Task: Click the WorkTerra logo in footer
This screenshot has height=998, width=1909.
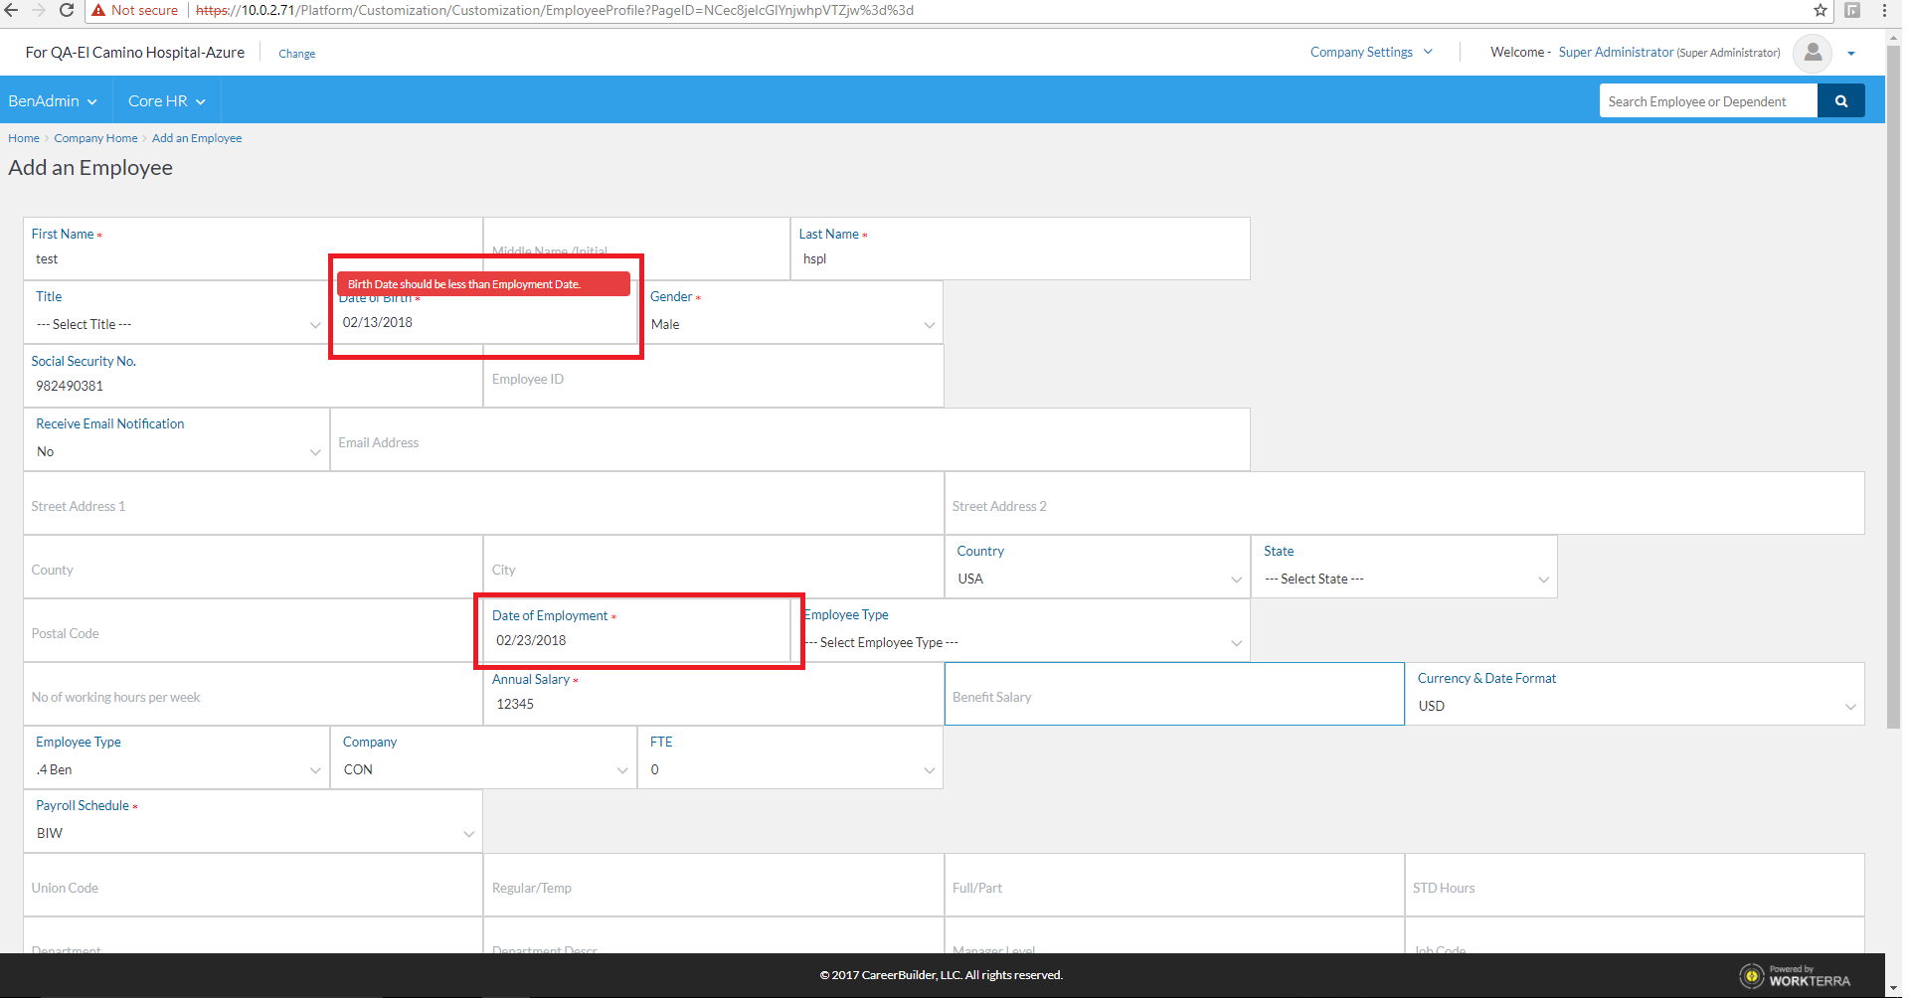Action: pyautogui.click(x=1795, y=976)
